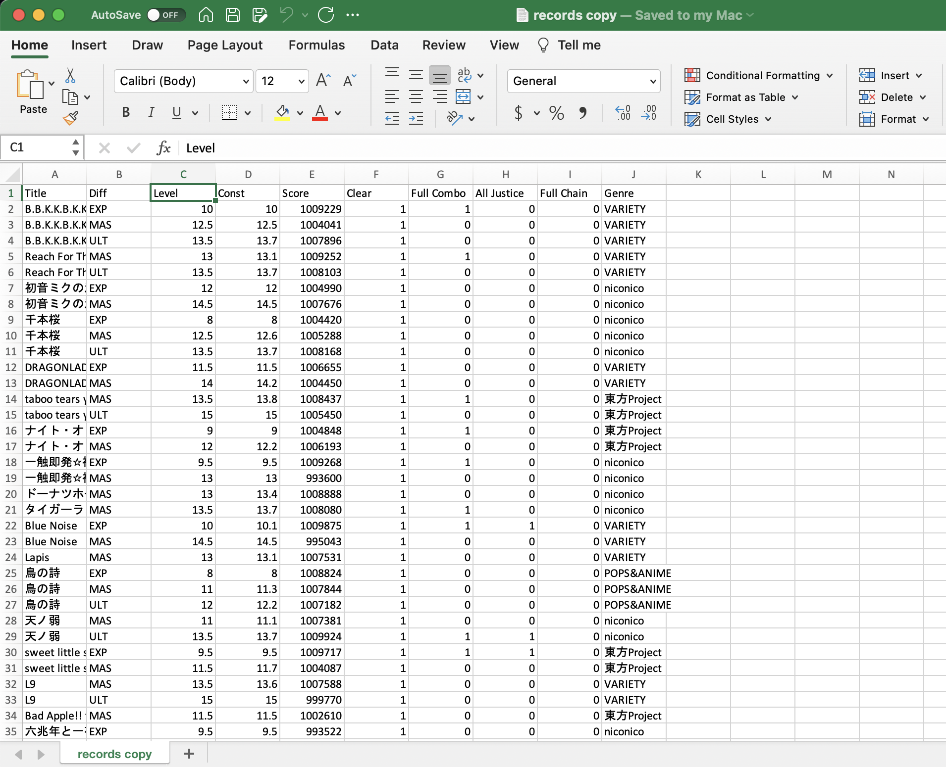Add a new sheet with plus button
This screenshot has width=946, height=767.
click(x=189, y=754)
